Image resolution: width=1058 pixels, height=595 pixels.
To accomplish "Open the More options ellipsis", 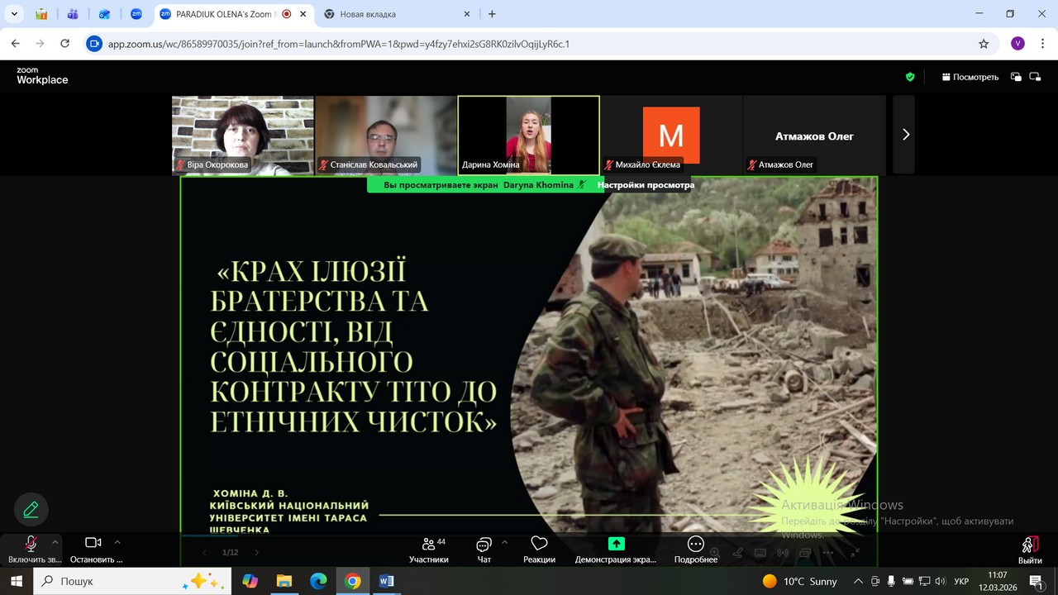I will pyautogui.click(x=695, y=544).
